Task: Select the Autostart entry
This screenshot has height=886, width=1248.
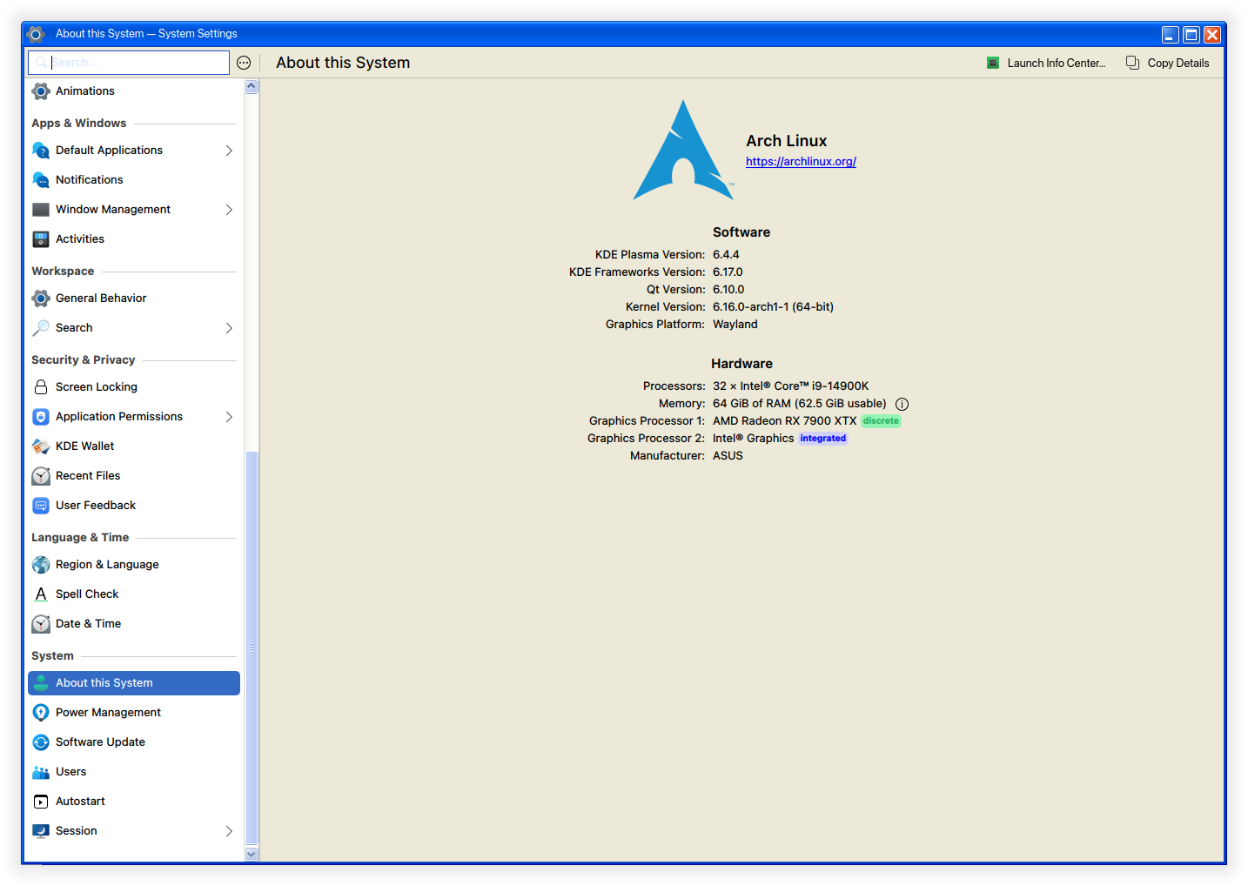Action: [x=134, y=802]
